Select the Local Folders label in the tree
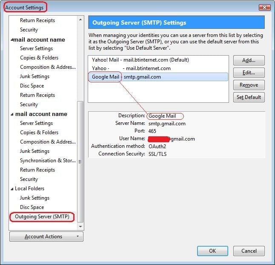Screen dimensions: 275x265 tap(29, 189)
